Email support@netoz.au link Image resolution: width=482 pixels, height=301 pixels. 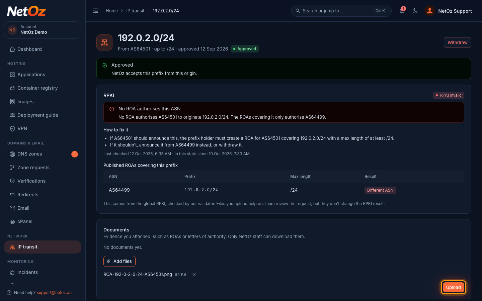coord(54,293)
